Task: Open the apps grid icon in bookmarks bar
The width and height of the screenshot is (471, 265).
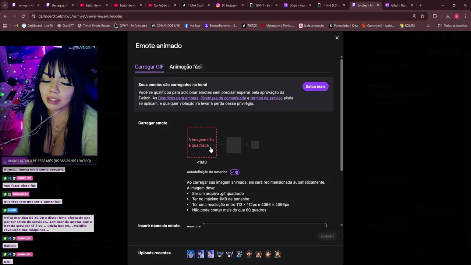Action: 5,26
